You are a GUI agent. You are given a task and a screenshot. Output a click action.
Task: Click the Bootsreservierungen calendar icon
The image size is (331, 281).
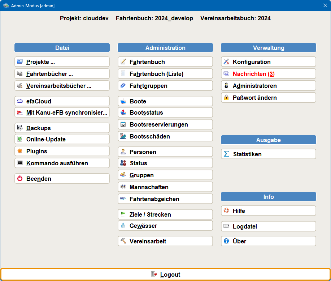[x=123, y=124]
